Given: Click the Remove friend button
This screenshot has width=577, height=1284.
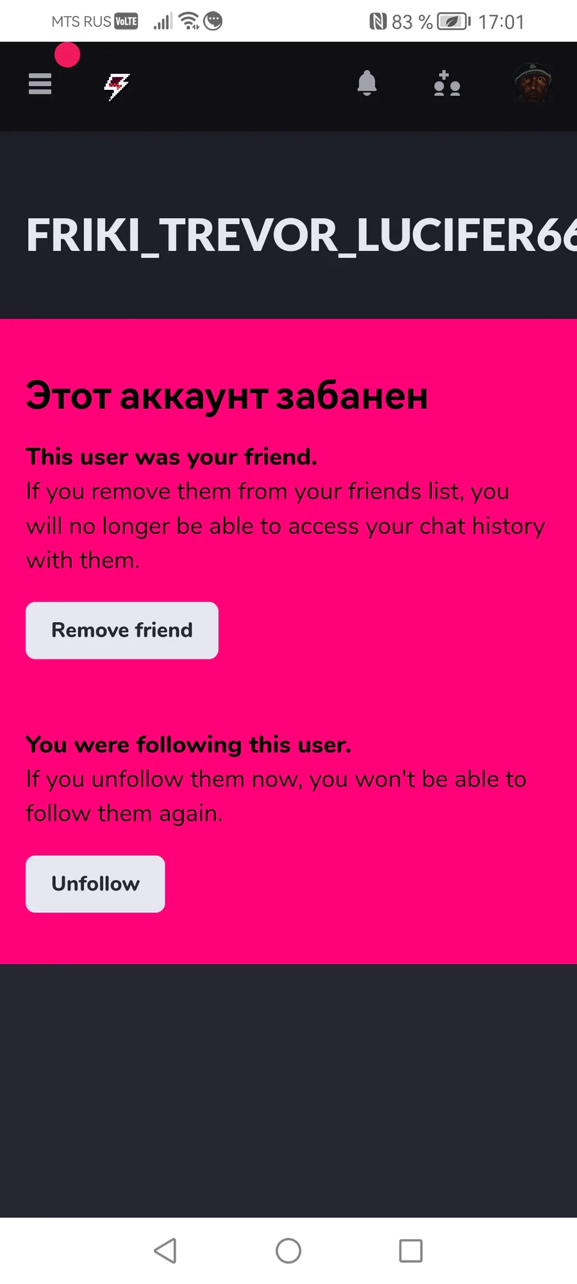Looking at the screenshot, I should coord(122,630).
